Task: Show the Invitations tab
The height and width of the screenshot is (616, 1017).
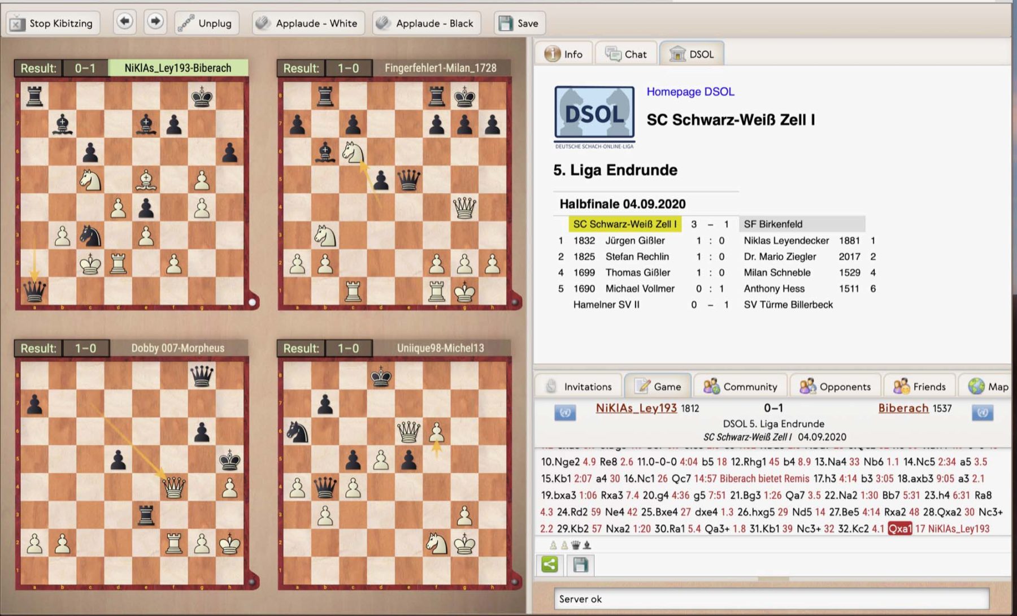Action: (x=579, y=387)
